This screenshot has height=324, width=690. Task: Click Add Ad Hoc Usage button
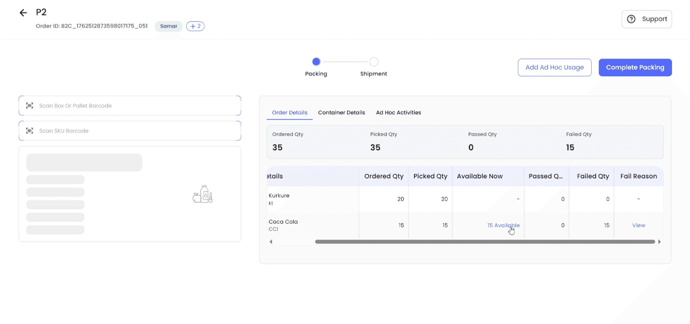tap(554, 68)
